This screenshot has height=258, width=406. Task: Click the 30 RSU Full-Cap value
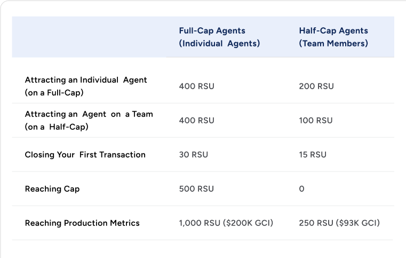pyautogui.click(x=193, y=155)
